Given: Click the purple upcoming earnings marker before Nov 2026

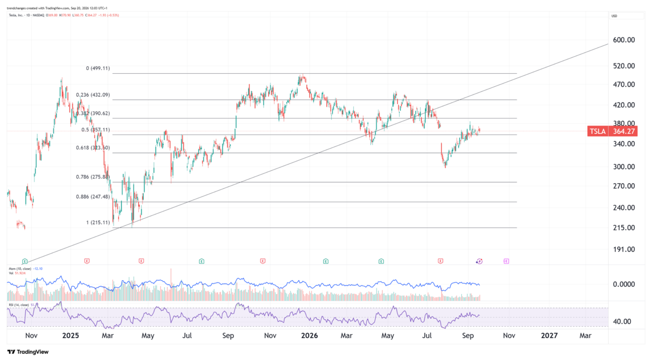Looking at the screenshot, I should tap(506, 261).
